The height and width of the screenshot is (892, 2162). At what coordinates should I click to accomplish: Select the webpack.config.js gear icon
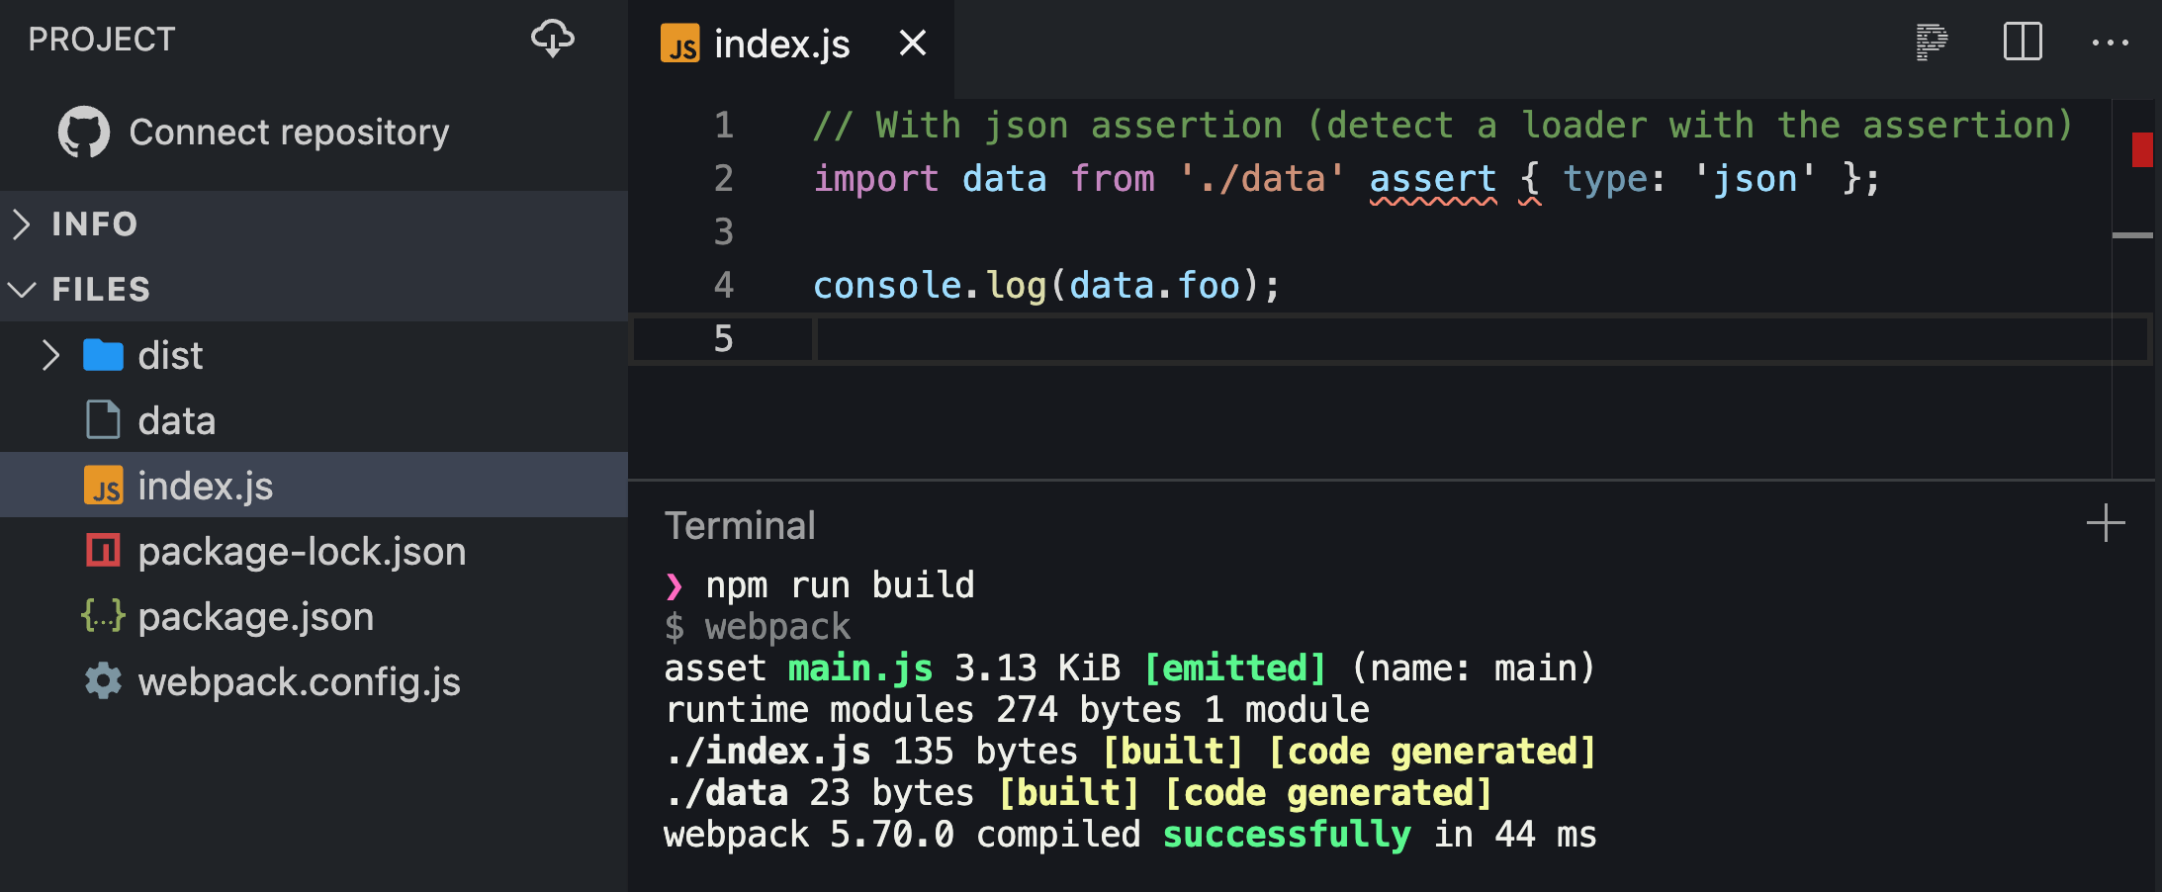[102, 681]
